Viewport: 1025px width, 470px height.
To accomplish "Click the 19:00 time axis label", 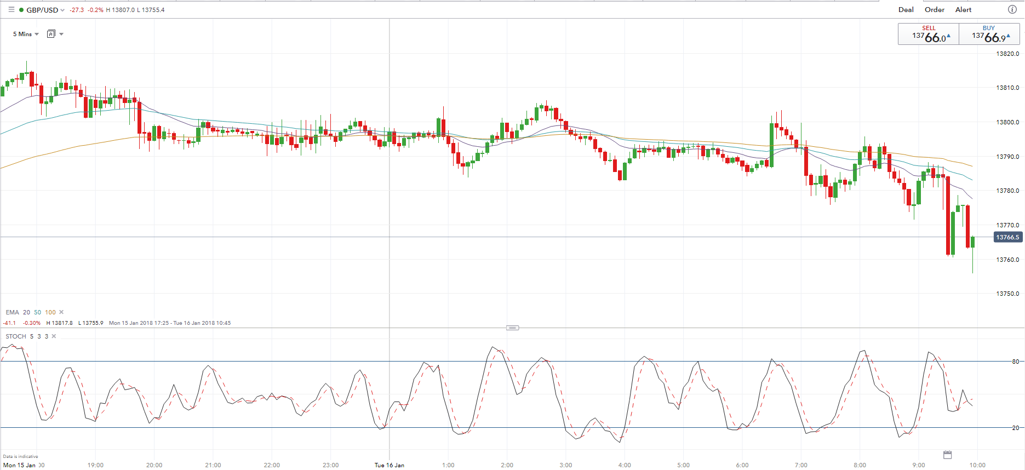I will tap(95, 465).
